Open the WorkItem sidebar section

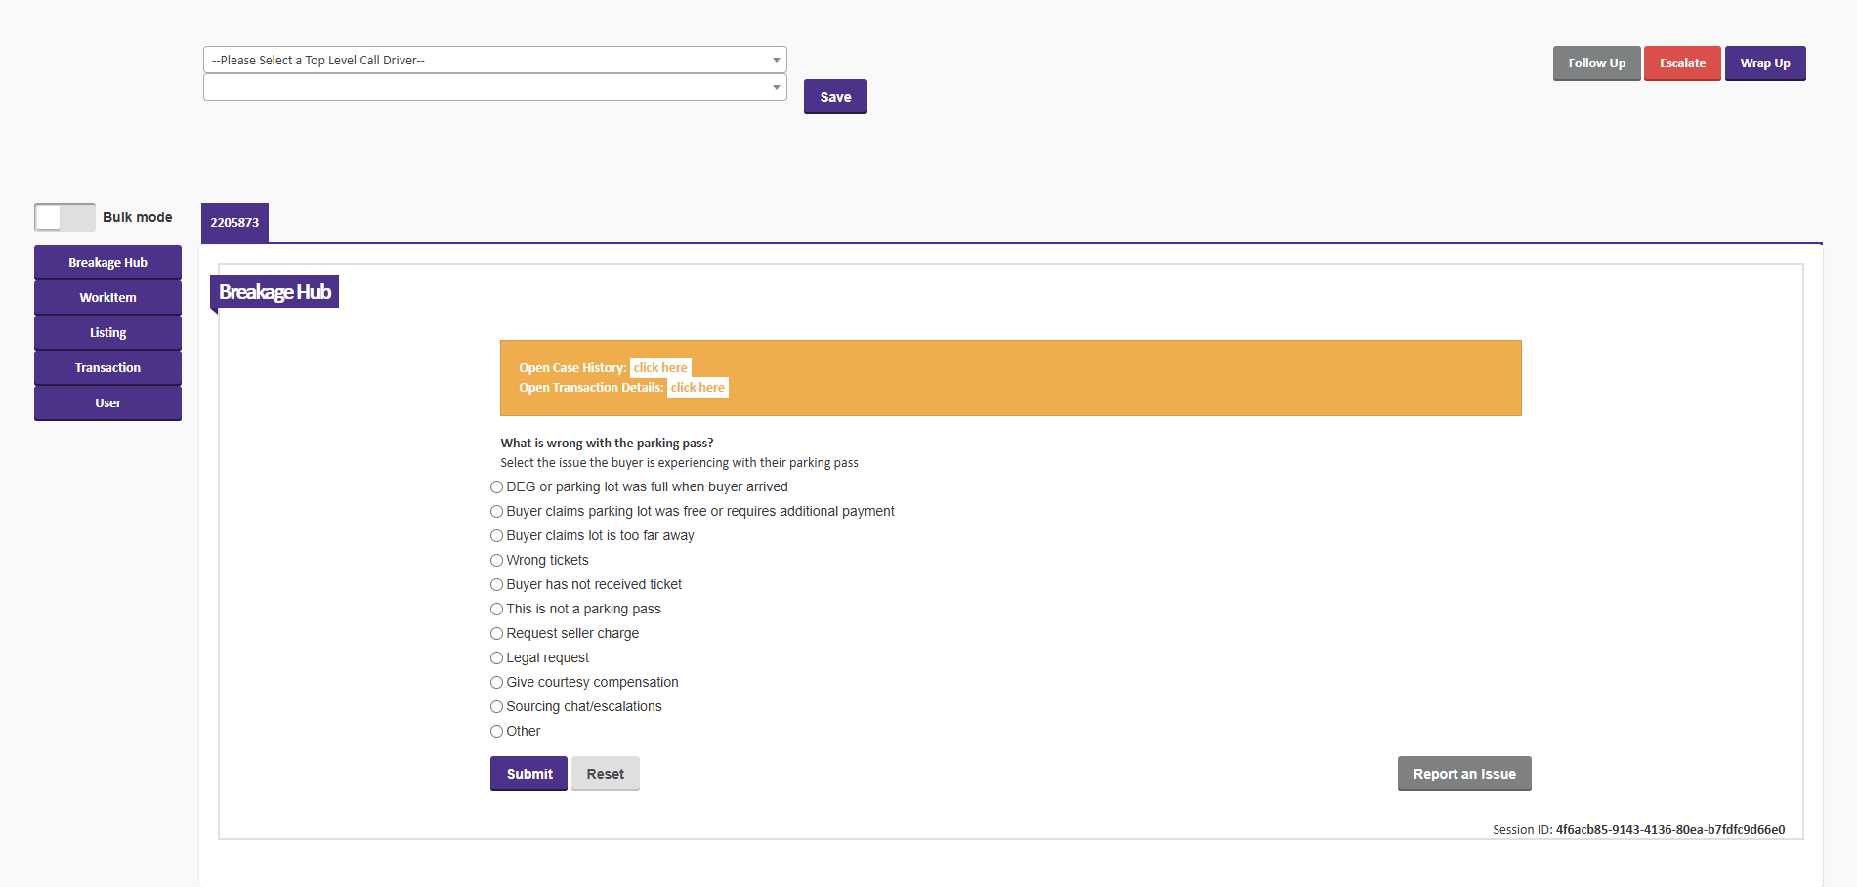click(107, 298)
